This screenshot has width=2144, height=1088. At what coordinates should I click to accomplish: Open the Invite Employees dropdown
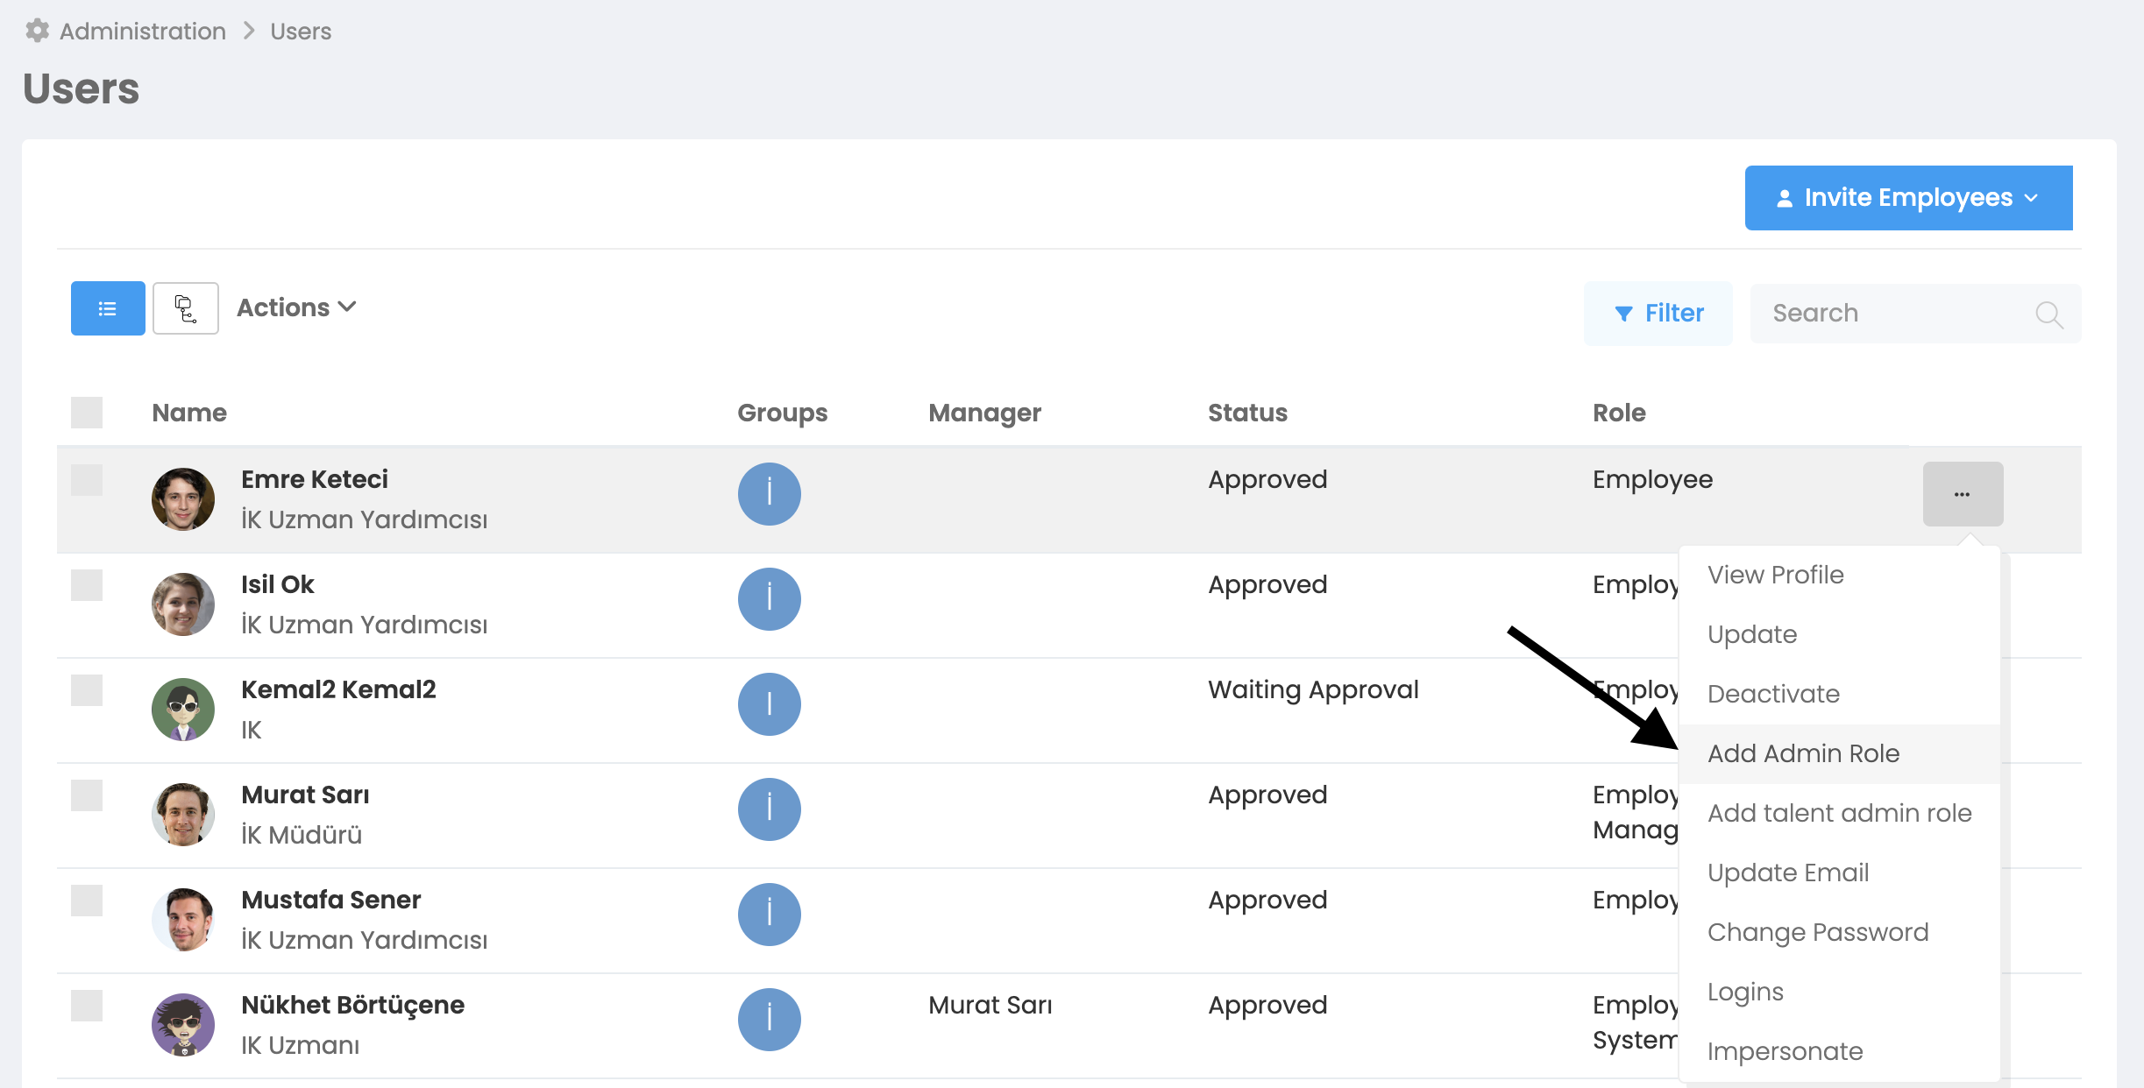[x=1908, y=198]
